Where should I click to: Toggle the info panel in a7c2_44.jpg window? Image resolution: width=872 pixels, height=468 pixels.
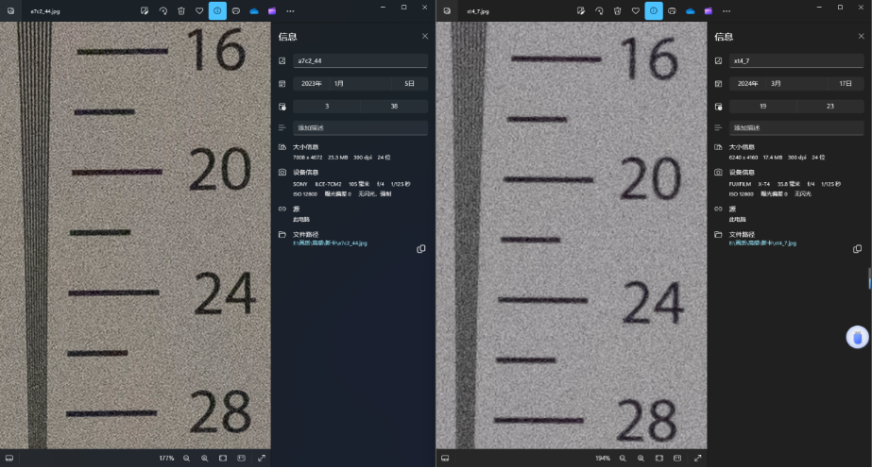(x=217, y=10)
